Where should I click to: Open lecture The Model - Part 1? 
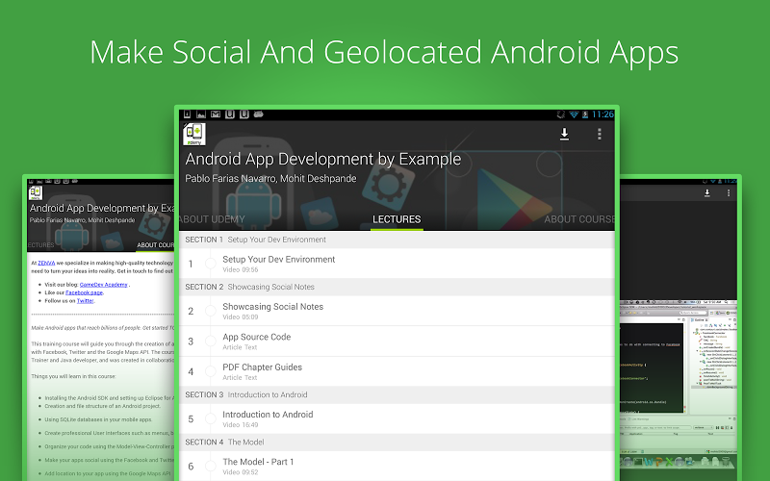click(x=397, y=466)
